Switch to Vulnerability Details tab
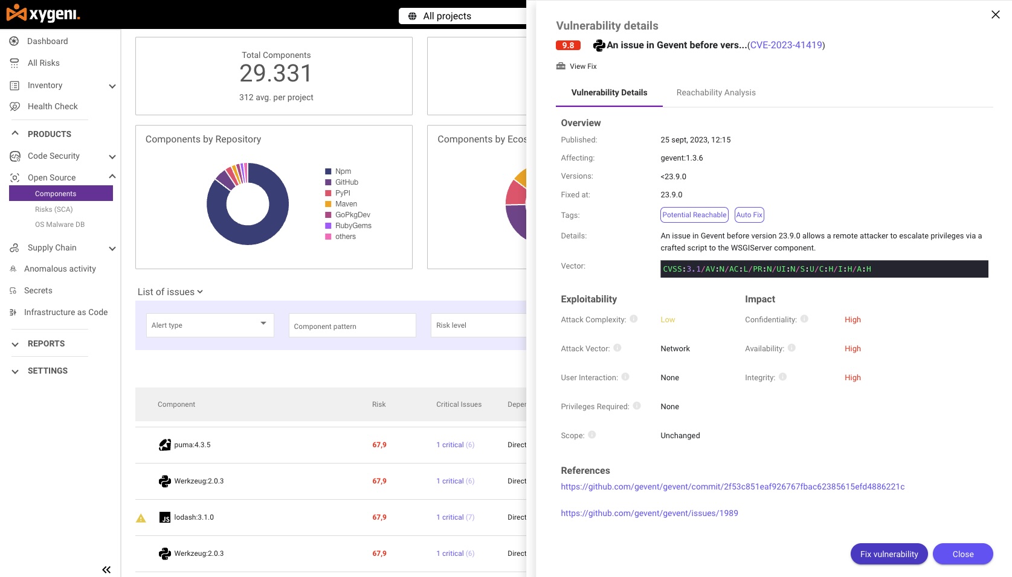The height and width of the screenshot is (577, 1012). [609, 92]
